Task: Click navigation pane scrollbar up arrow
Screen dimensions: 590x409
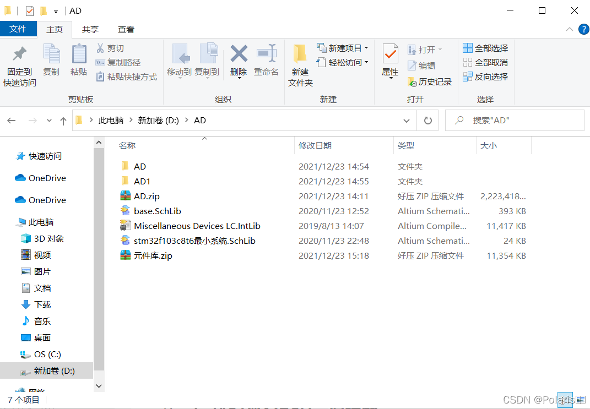Action: click(x=99, y=143)
